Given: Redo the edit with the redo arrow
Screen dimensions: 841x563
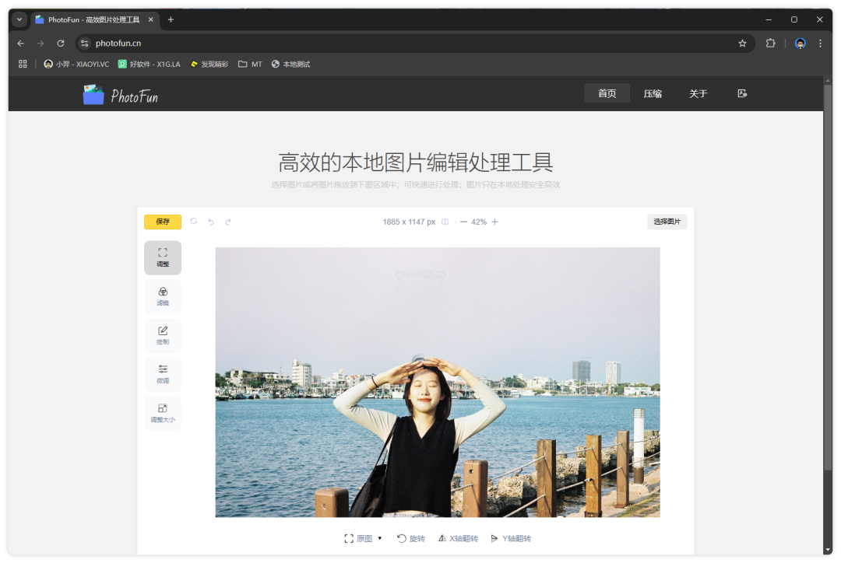Looking at the screenshot, I should (x=228, y=222).
